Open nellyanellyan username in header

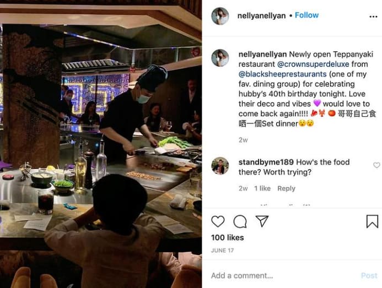tap(261, 15)
